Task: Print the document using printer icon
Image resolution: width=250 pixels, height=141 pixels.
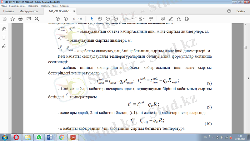Action: pos(21,19)
